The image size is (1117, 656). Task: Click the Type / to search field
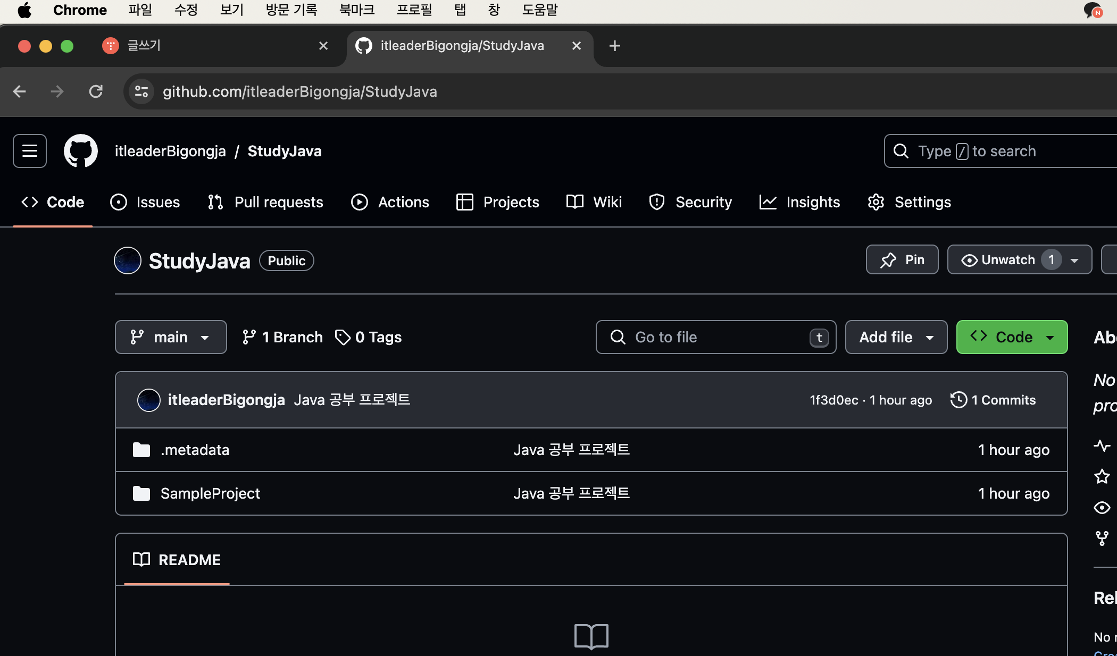tap(1000, 151)
